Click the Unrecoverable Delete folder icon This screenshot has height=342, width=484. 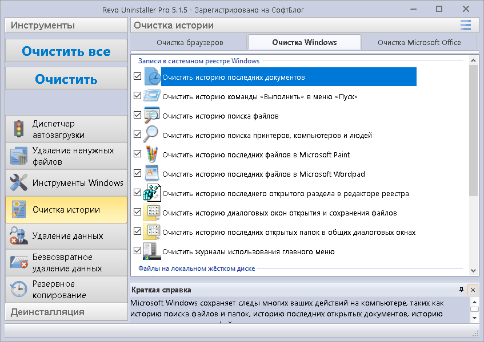[19, 263]
